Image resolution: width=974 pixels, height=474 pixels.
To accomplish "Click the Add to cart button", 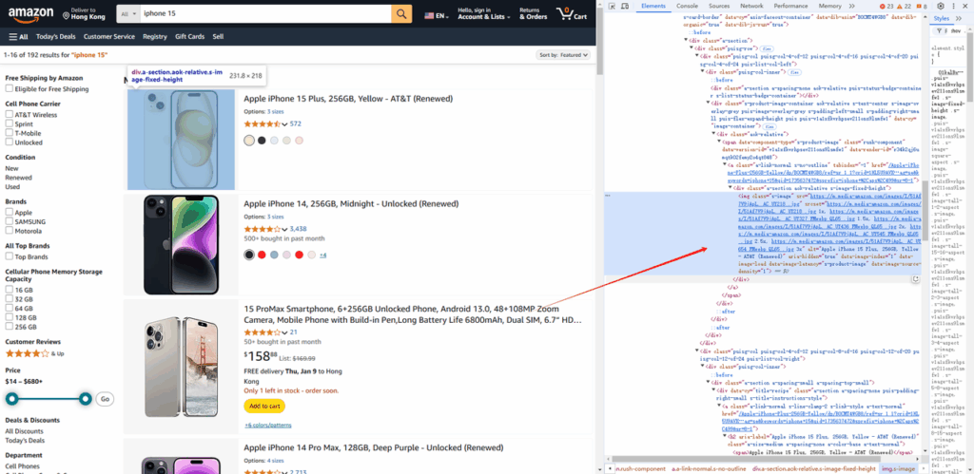I will pos(264,407).
